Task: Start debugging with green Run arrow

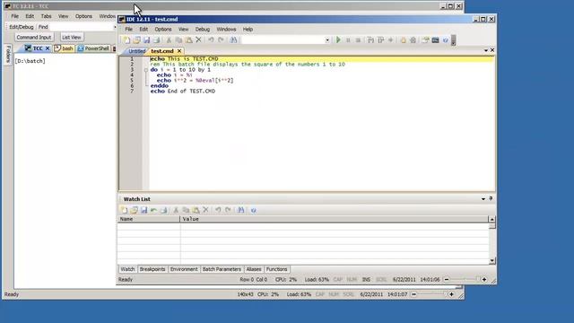Action: pos(338,39)
